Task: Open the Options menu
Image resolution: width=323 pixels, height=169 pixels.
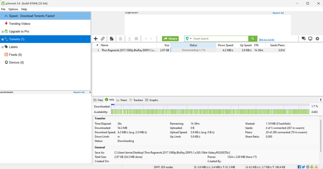Action: pos(13,9)
